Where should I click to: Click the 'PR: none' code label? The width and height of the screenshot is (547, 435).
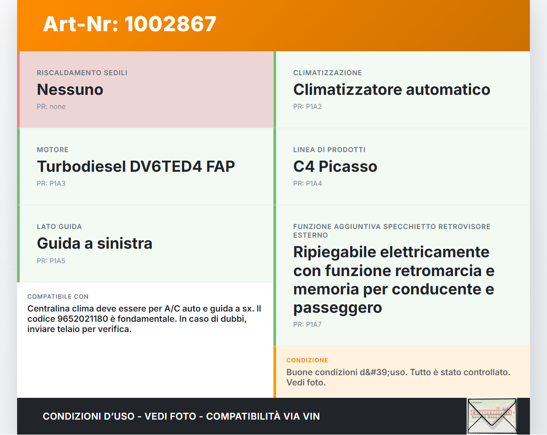pos(51,107)
